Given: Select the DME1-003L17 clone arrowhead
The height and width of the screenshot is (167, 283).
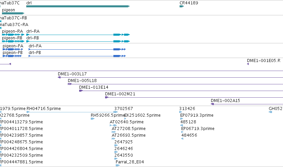Looking at the screenshot, I should (59, 77).
